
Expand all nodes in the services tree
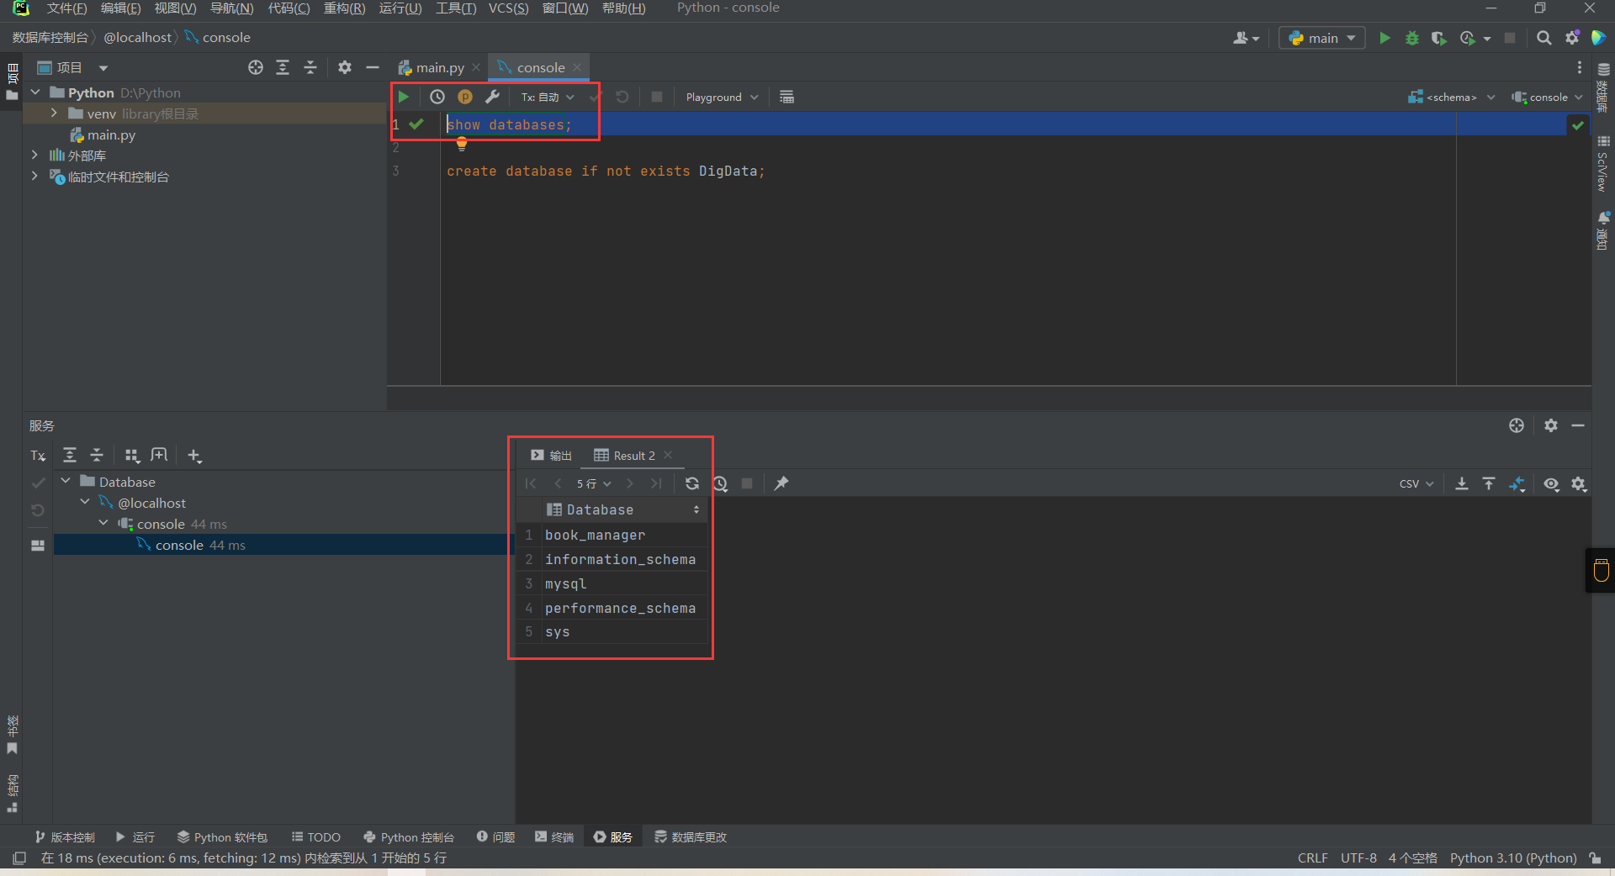(70, 455)
